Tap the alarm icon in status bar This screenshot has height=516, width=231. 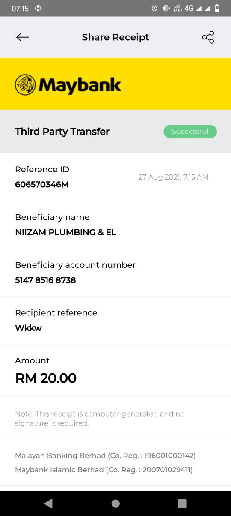tap(155, 8)
